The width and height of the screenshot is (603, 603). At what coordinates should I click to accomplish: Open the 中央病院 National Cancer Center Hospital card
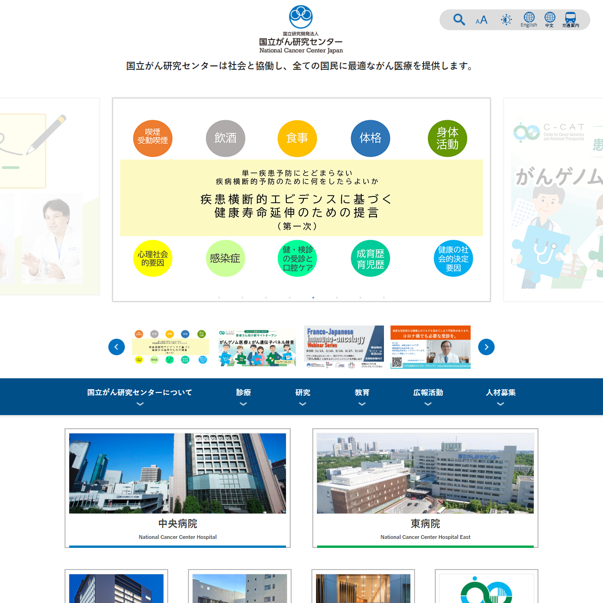(x=178, y=488)
